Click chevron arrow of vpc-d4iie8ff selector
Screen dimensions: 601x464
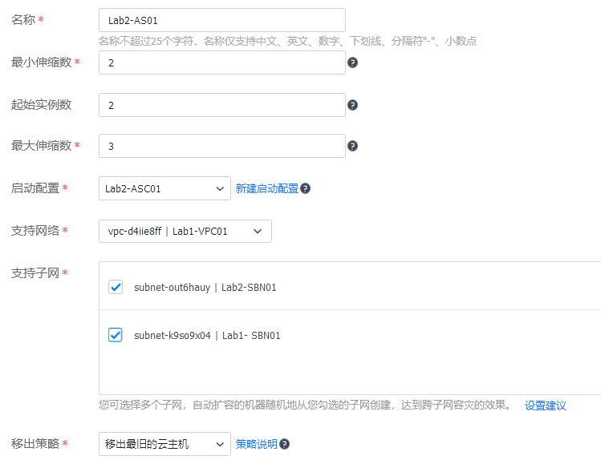coord(258,232)
